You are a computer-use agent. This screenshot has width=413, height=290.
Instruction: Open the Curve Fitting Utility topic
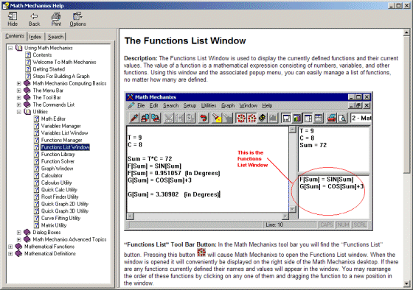60,218
